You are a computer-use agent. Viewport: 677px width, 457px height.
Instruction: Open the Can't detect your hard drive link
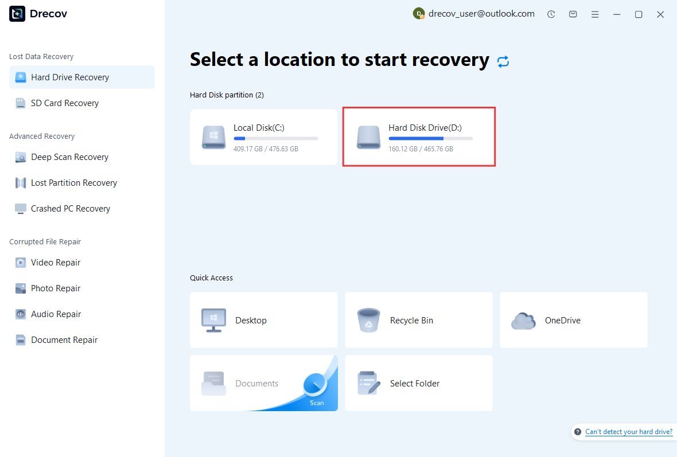(629, 432)
